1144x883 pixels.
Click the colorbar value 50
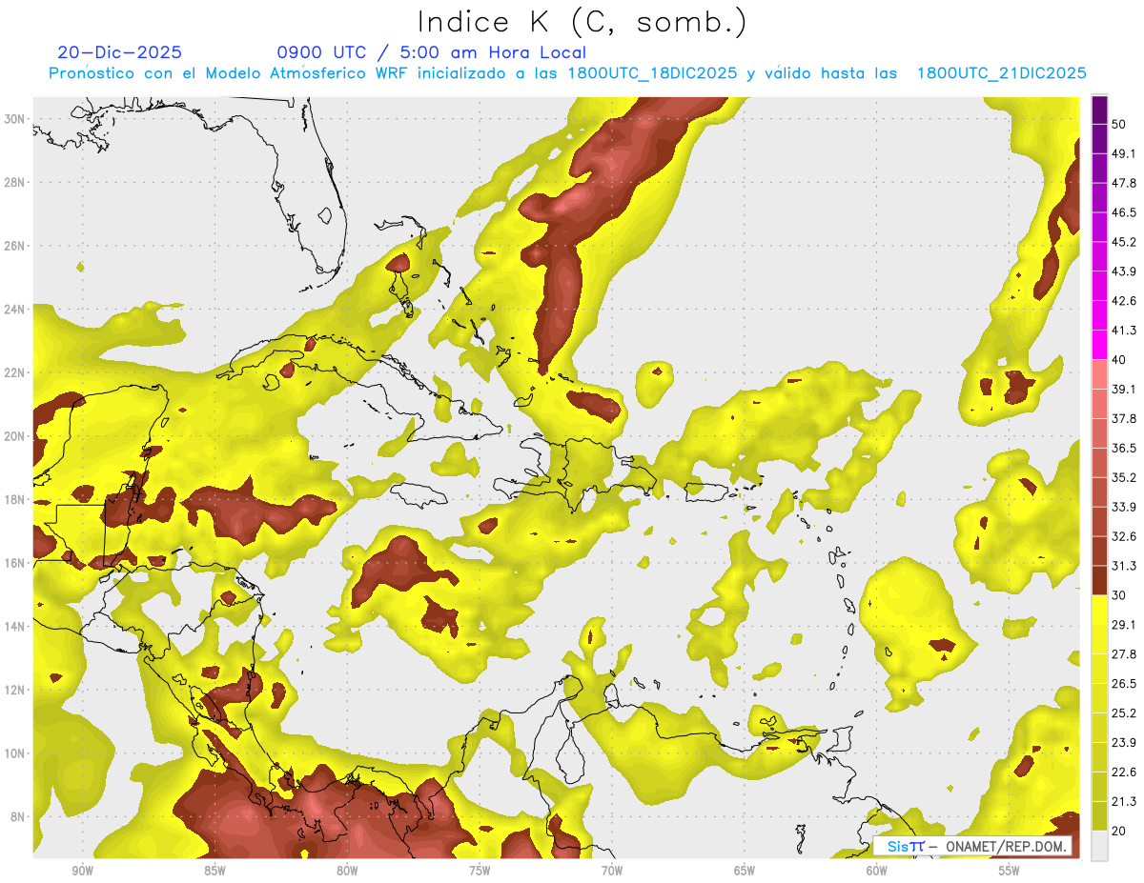pos(1119,125)
